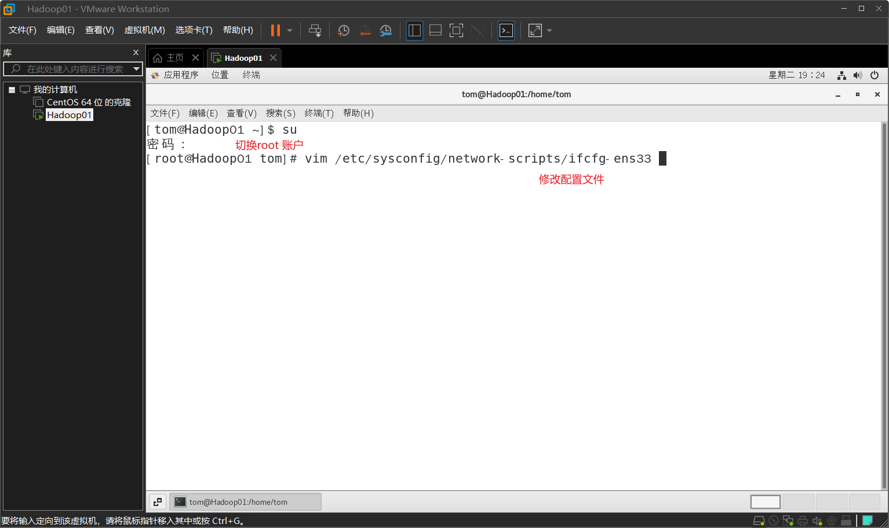Viewport: 889px width, 528px height.
Task: Click the camera device status icon
Action: point(832,521)
